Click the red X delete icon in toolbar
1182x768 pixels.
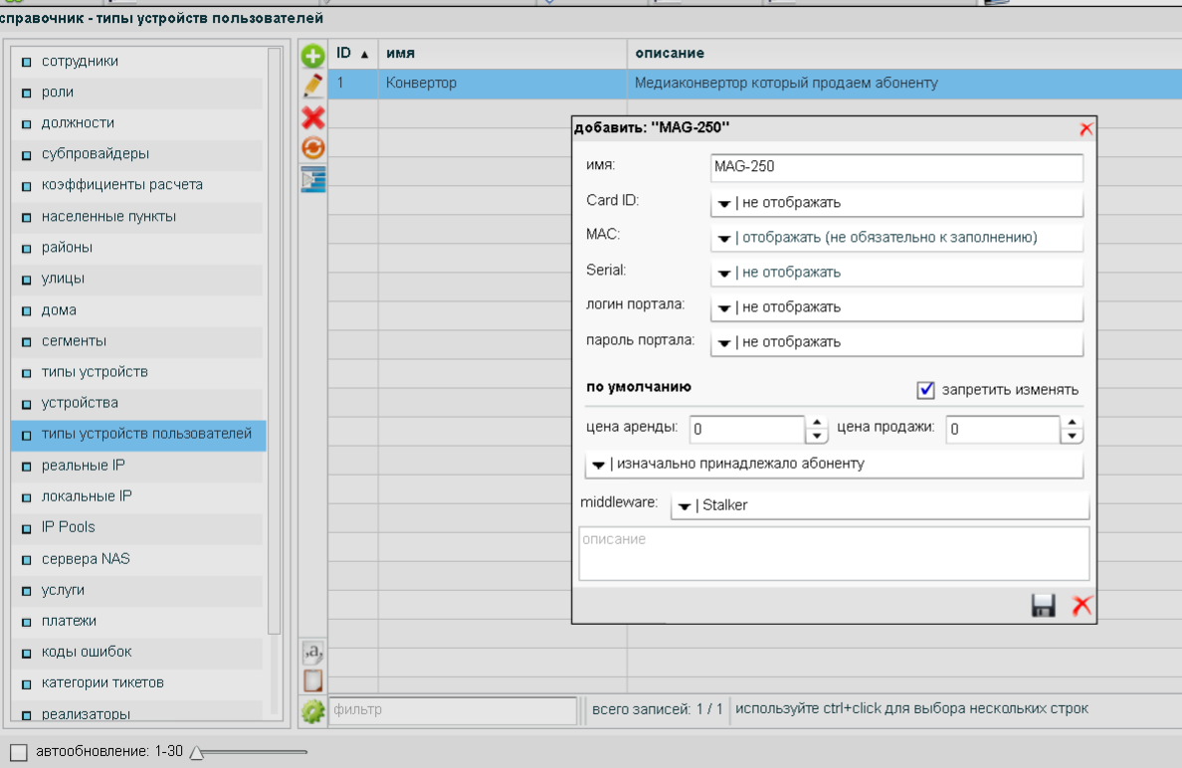(x=313, y=117)
